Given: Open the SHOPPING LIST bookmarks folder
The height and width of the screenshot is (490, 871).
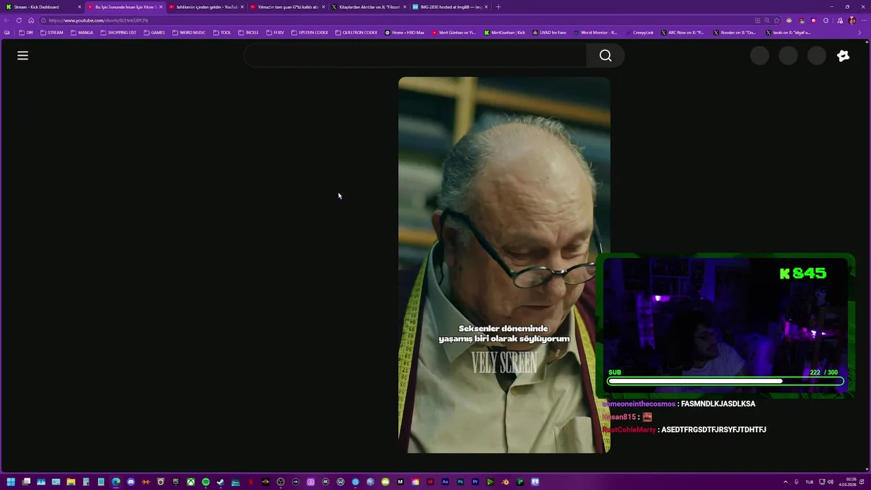Looking at the screenshot, I should point(118,33).
